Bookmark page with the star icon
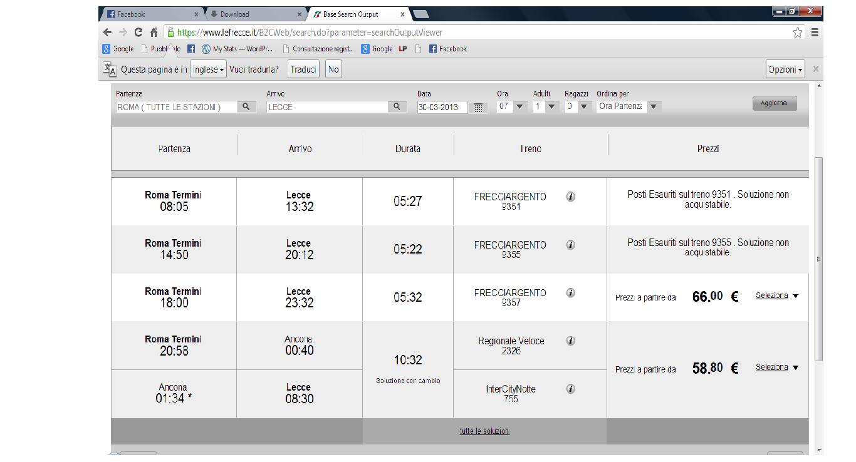 [x=797, y=33]
